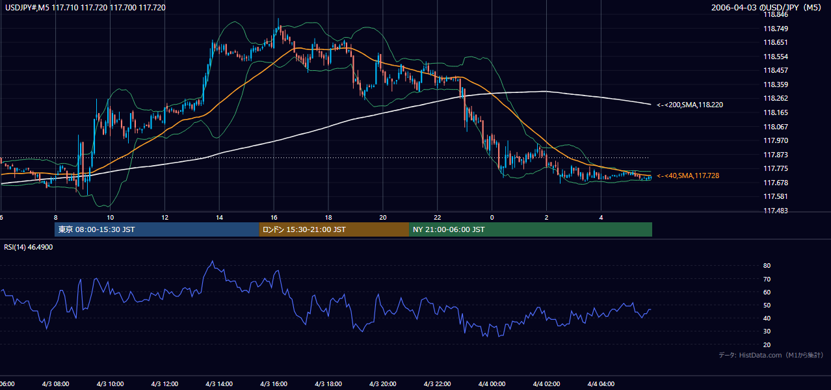Screen dimensions: 831x390
Task: Click price axis value 117.678
Action: 776,183
